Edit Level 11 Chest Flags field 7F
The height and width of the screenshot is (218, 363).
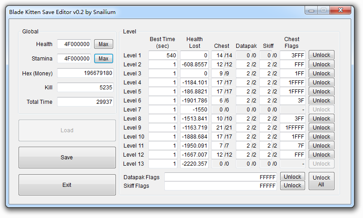tap(293, 146)
